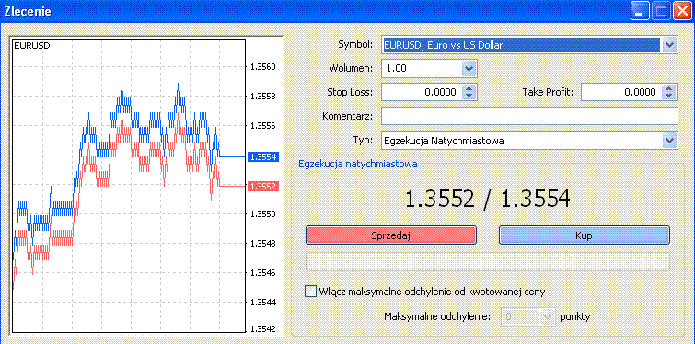695x344 pixels.
Task: Click the blue Kup button
Action: click(x=585, y=235)
